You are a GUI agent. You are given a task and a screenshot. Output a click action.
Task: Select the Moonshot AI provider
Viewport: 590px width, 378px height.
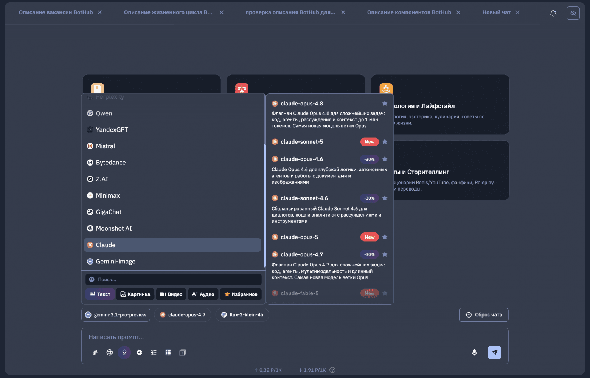tap(172, 228)
